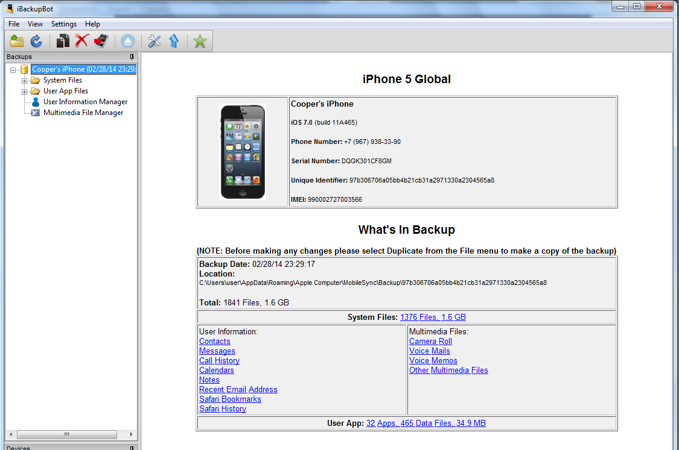The width and height of the screenshot is (679, 450).
Task: Expand the User App Files node
Action: [25, 91]
